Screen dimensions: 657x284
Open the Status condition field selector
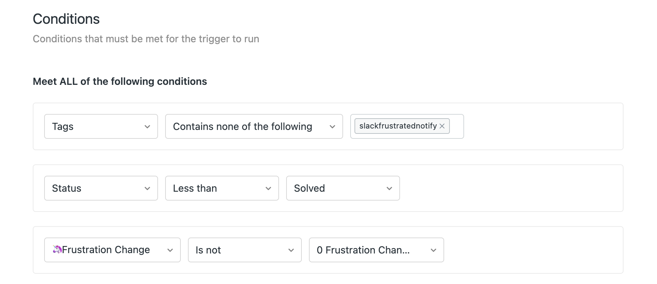click(x=96, y=189)
